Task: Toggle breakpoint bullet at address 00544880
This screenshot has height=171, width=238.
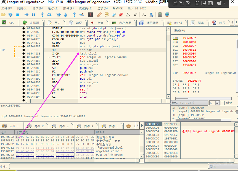Action: [x=23, y=46]
